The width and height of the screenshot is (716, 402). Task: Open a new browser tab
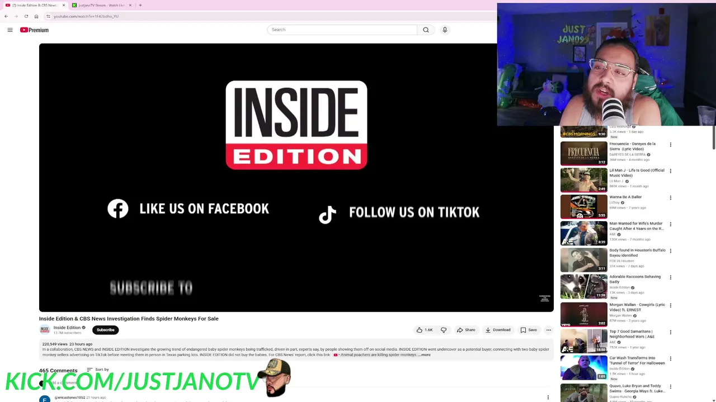point(140,5)
